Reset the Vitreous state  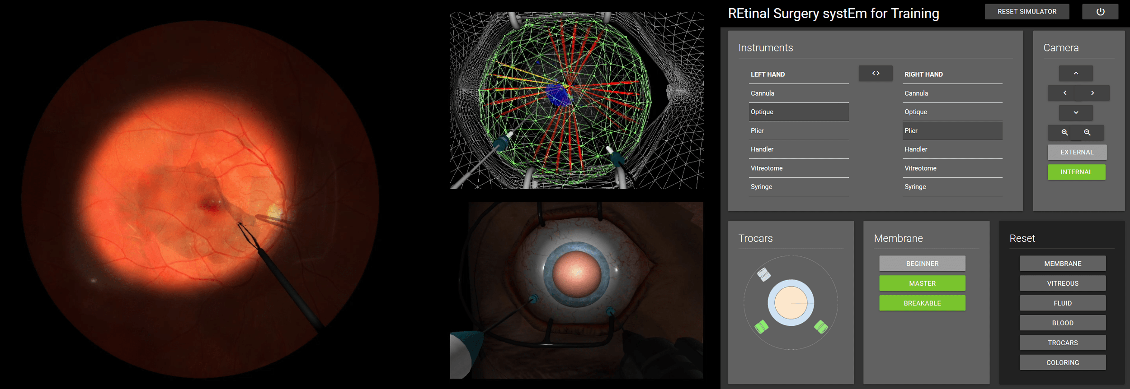pos(1062,283)
